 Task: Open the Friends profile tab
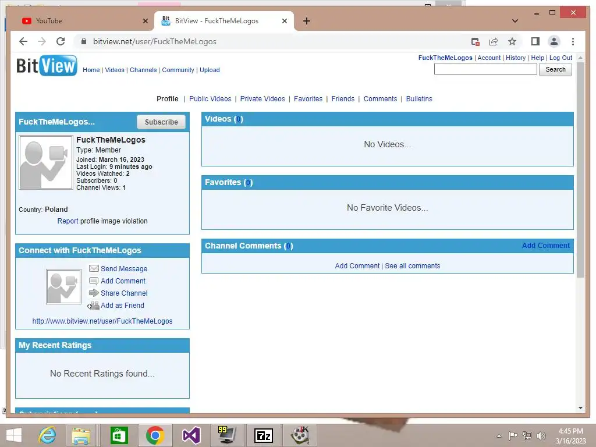(343, 99)
